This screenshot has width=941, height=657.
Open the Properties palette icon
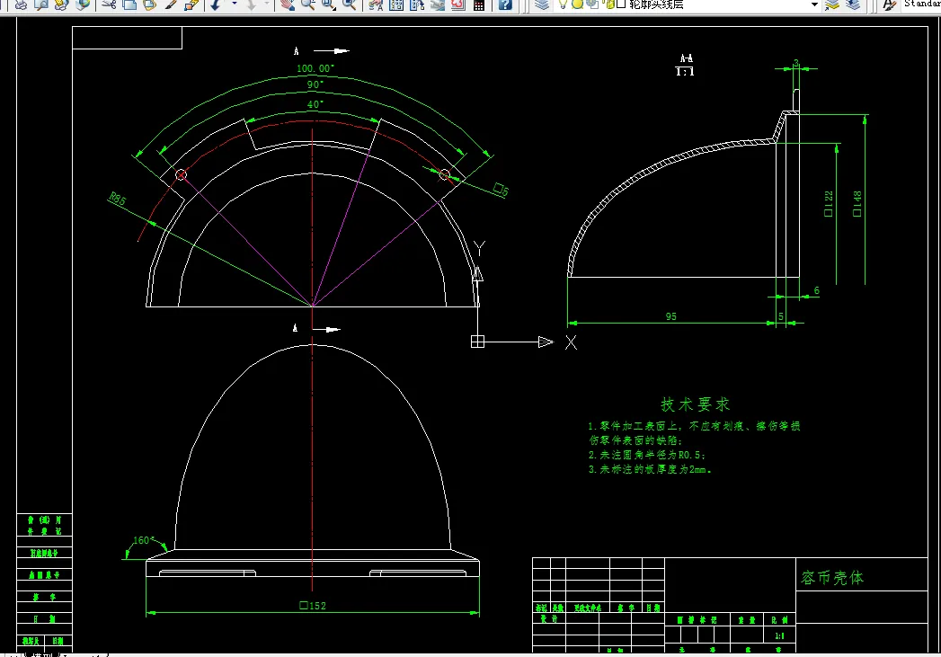(376, 4)
